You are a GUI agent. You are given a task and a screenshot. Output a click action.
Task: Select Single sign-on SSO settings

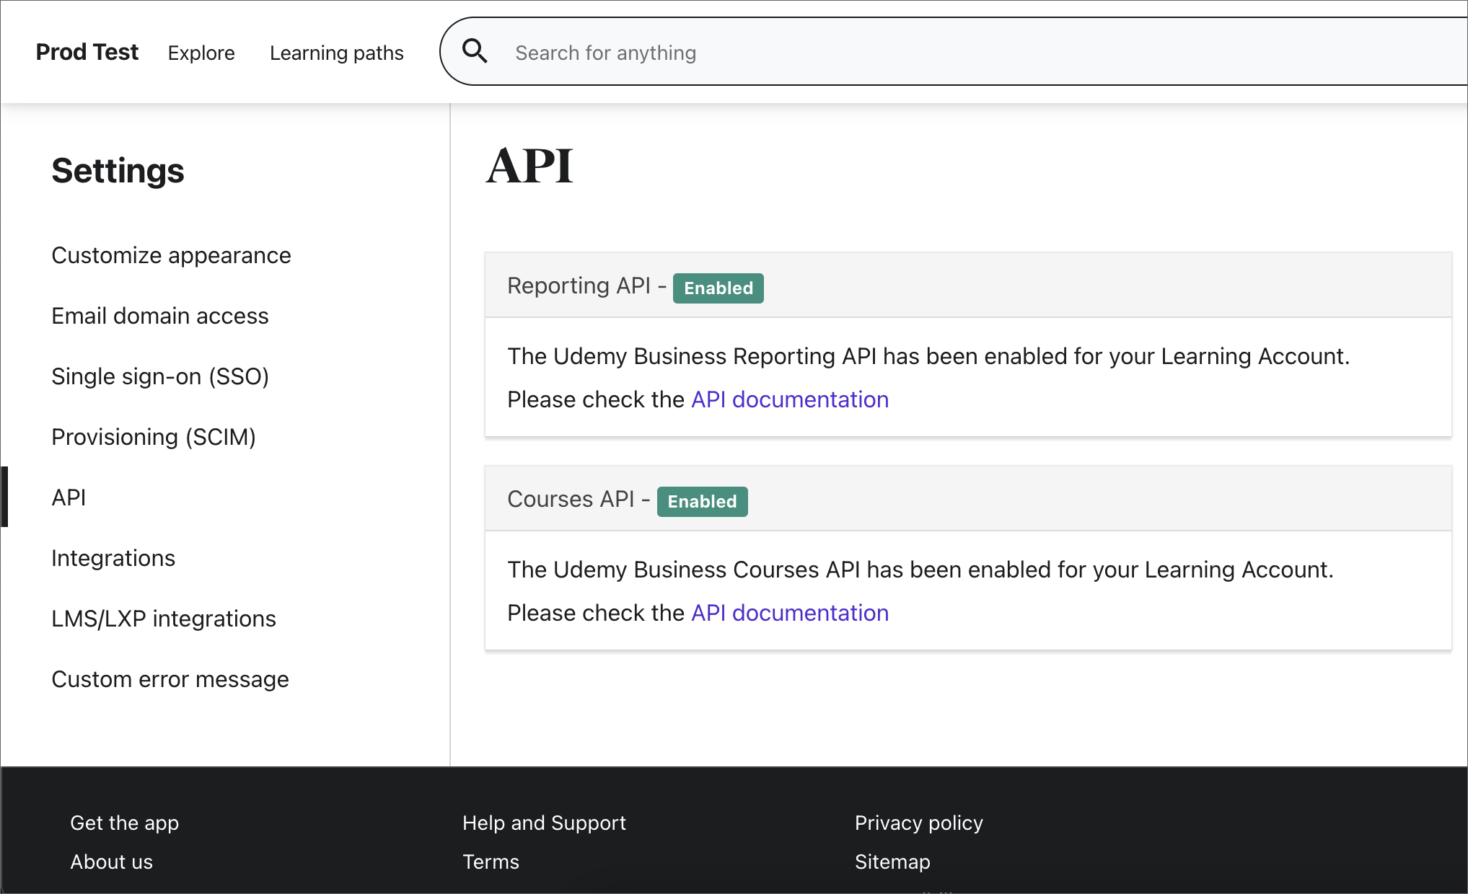pos(159,376)
